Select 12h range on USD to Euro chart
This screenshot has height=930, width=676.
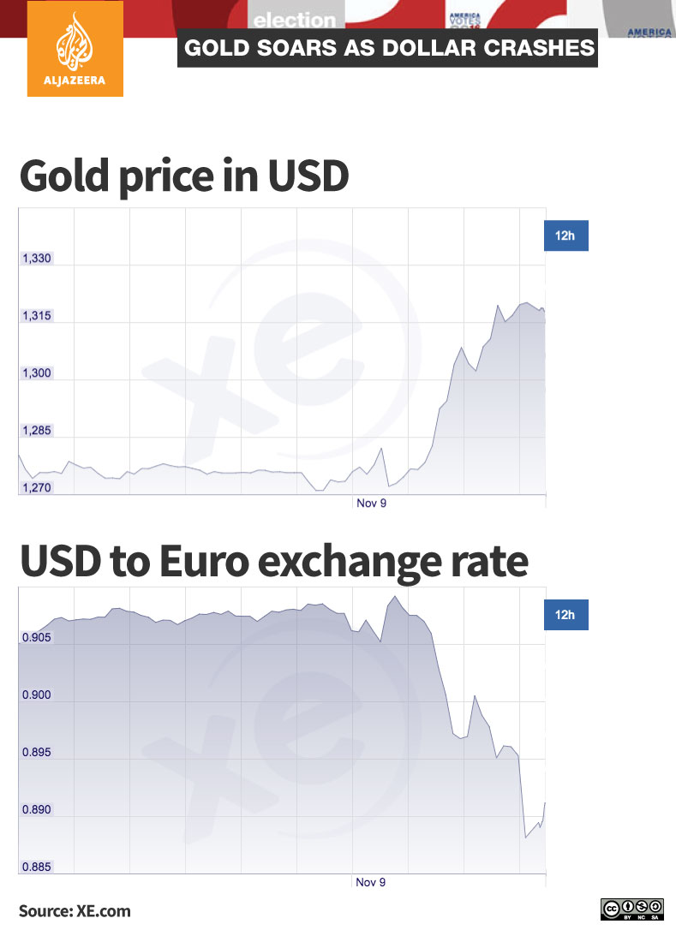coord(565,615)
